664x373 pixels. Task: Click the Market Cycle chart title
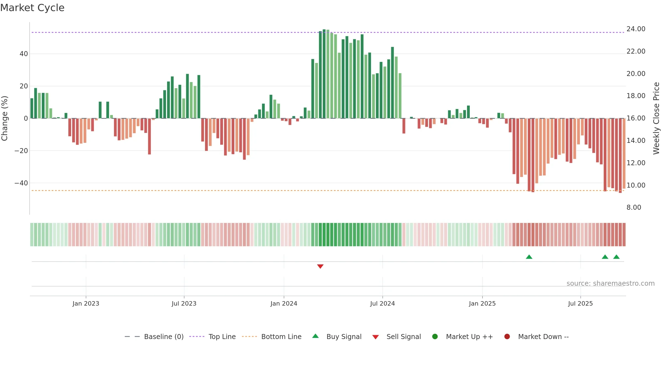coord(32,8)
